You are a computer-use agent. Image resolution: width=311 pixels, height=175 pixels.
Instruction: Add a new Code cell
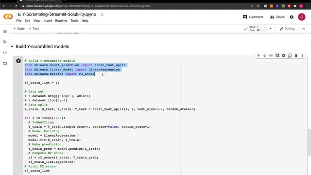(x=19, y=29)
